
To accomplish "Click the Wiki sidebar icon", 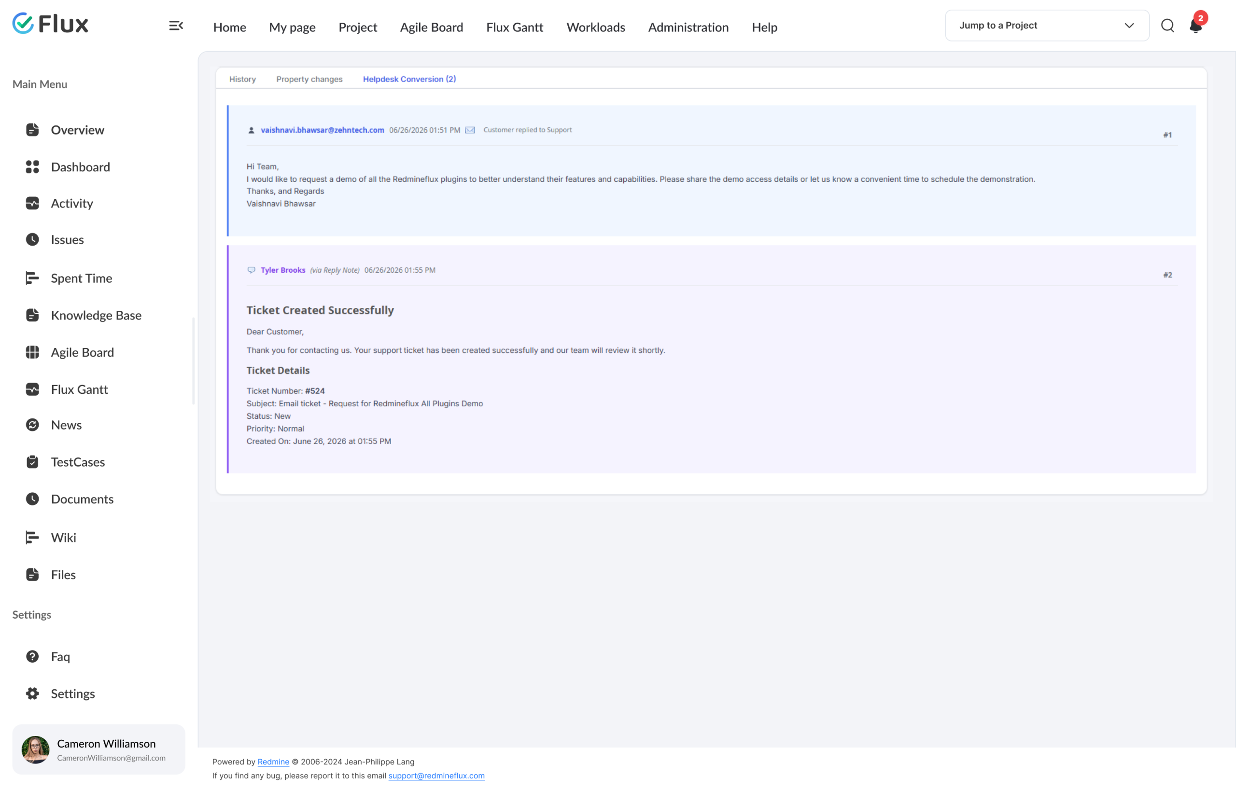I will tap(32, 537).
